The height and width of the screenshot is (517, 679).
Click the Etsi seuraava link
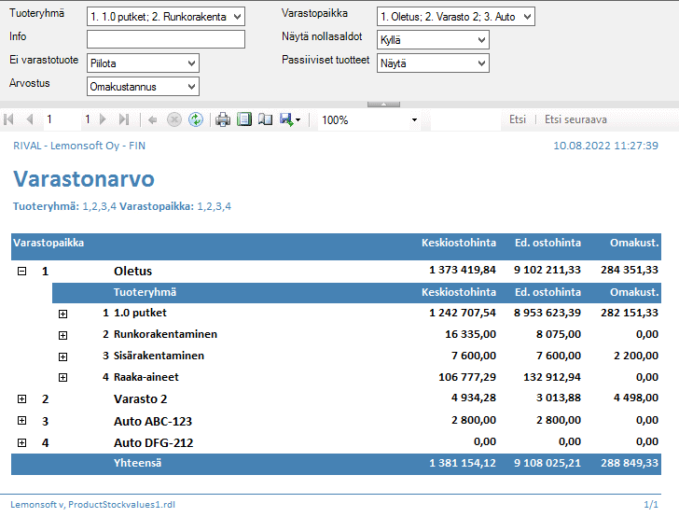(x=575, y=119)
